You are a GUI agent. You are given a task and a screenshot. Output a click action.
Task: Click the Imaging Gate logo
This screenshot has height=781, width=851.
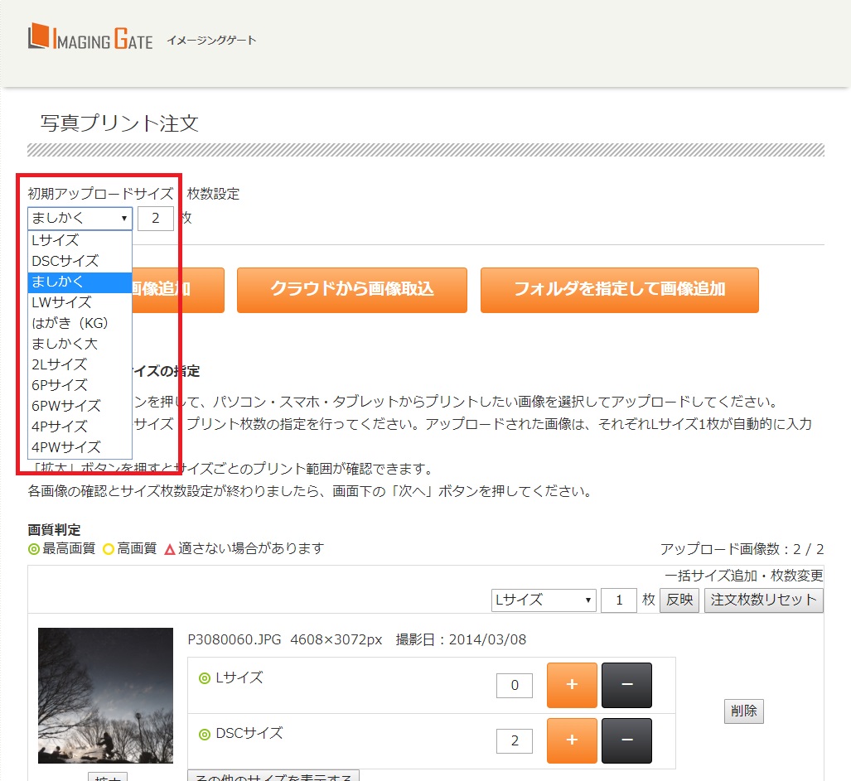pyautogui.click(x=90, y=37)
